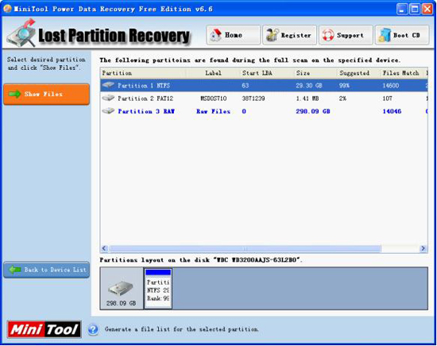The height and width of the screenshot is (346, 437).
Task: Select the Partition 3 RAW row text
Action: [x=146, y=111]
